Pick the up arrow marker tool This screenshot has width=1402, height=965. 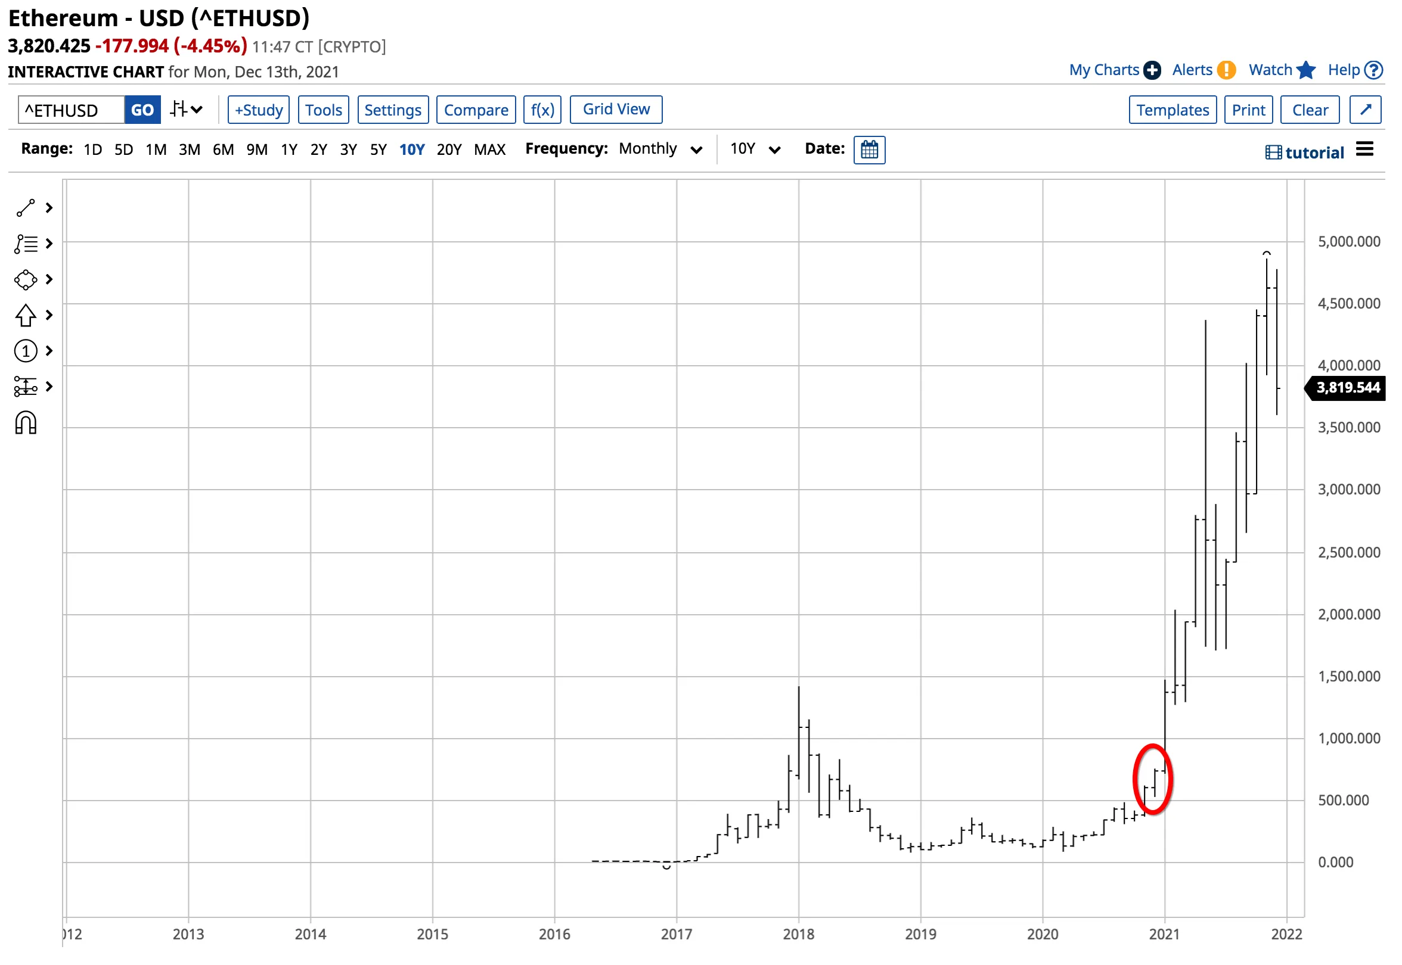pyautogui.click(x=26, y=316)
